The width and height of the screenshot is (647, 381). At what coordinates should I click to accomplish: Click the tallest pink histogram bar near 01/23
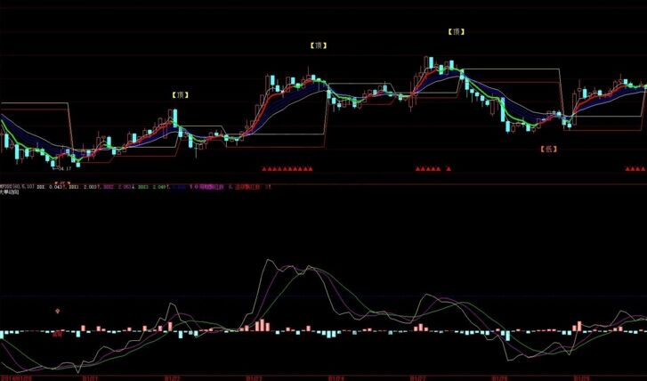point(261,325)
